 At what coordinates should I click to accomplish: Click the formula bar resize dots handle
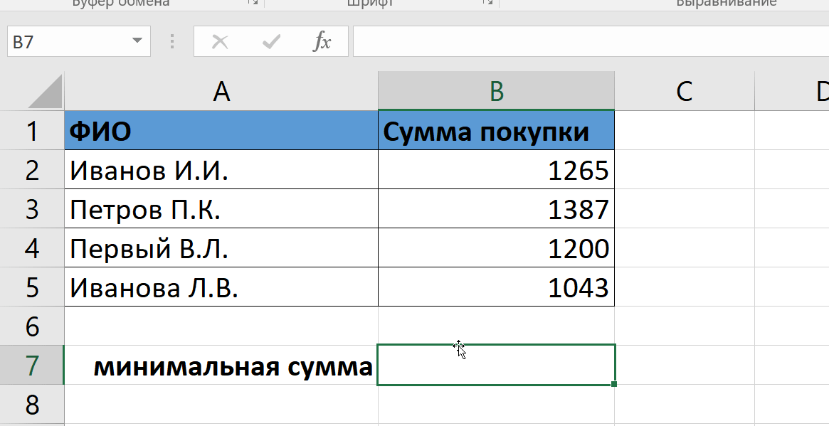tap(172, 41)
